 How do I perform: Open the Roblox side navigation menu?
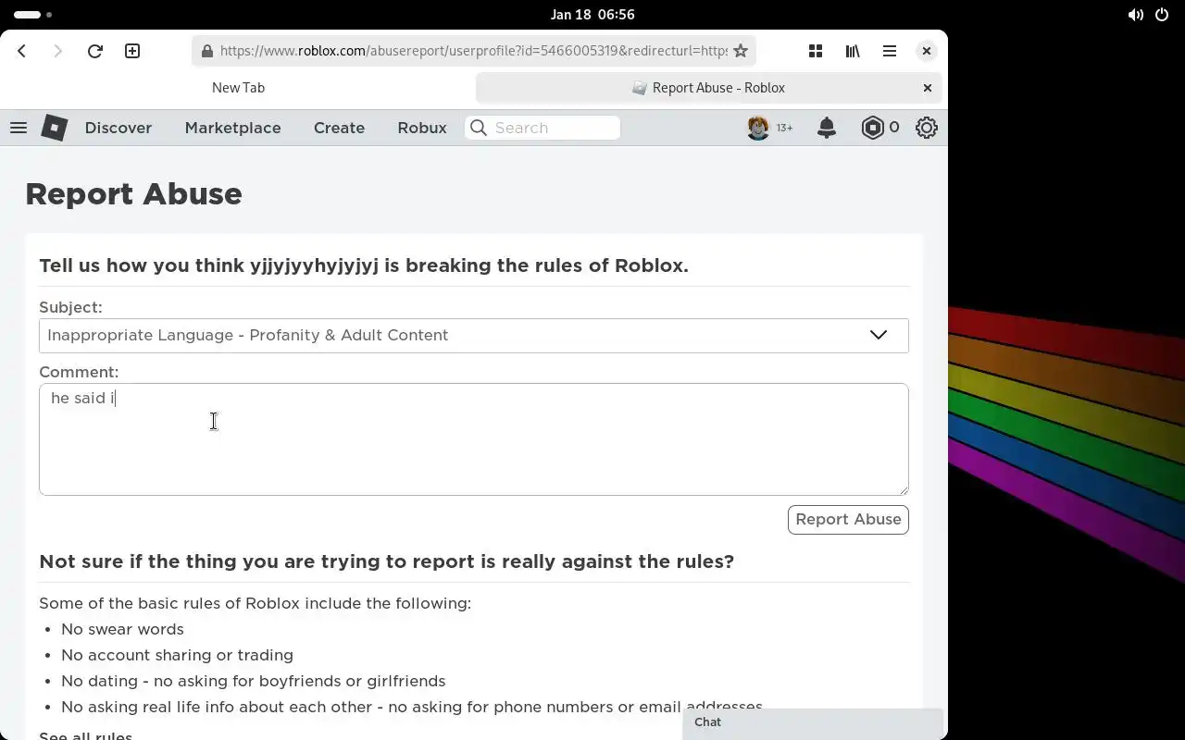pyautogui.click(x=19, y=128)
